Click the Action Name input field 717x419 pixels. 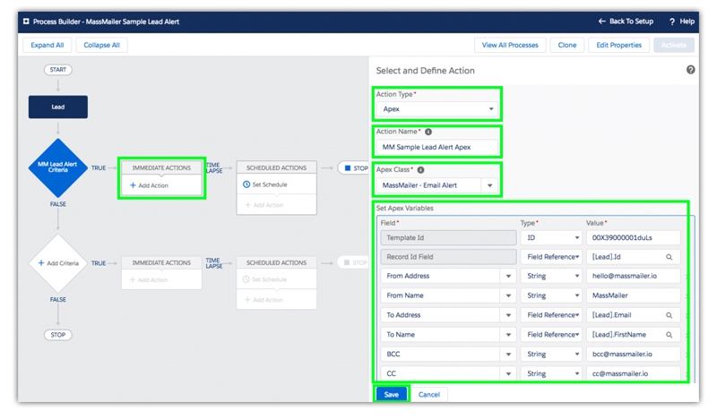point(436,147)
